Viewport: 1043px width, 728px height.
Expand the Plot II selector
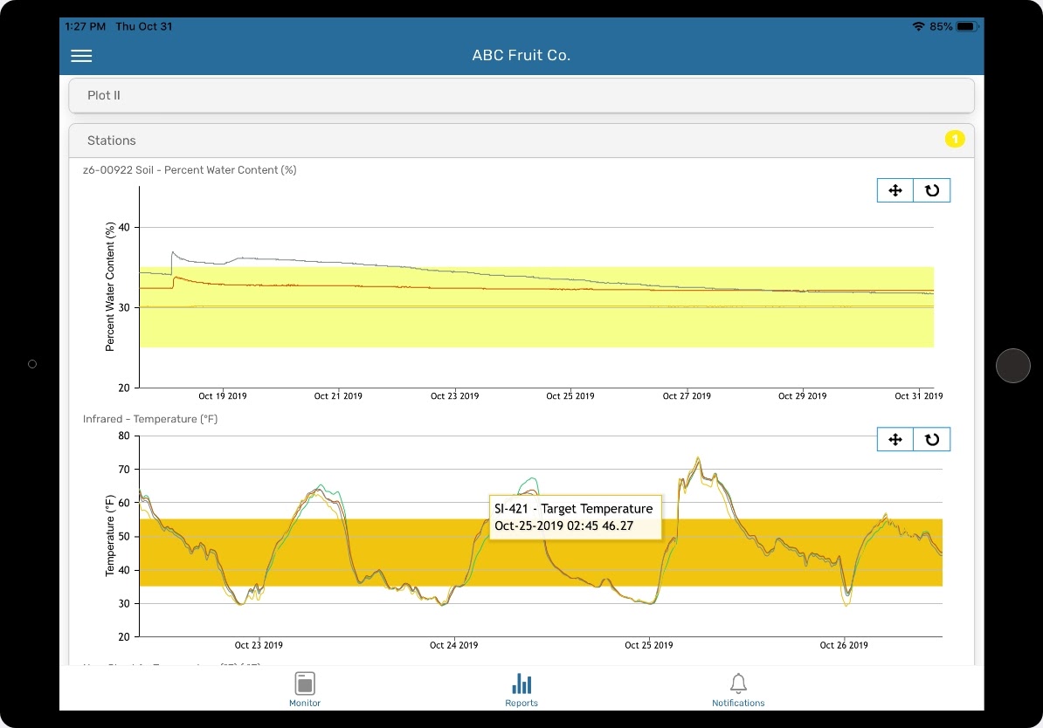(521, 95)
